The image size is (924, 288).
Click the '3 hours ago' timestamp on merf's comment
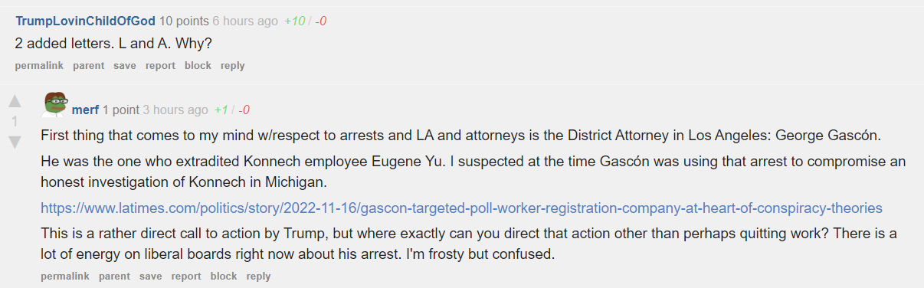pos(175,110)
